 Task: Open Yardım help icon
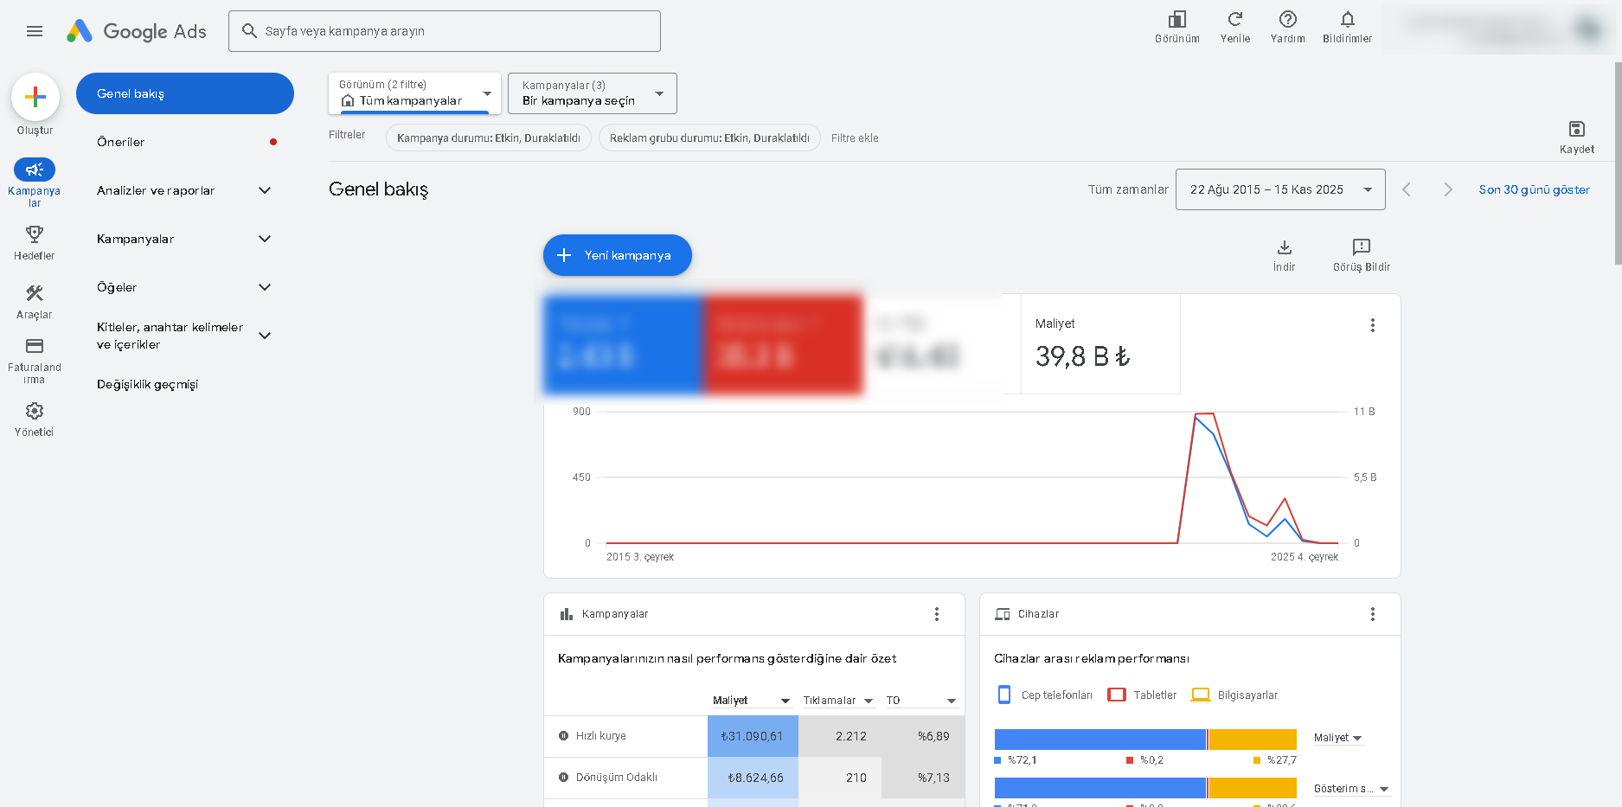[1288, 19]
